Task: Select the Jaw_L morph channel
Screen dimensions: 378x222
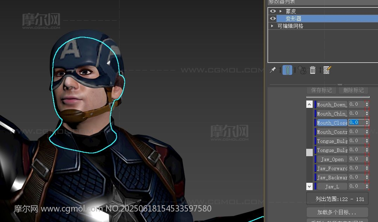Action: click(x=332, y=186)
